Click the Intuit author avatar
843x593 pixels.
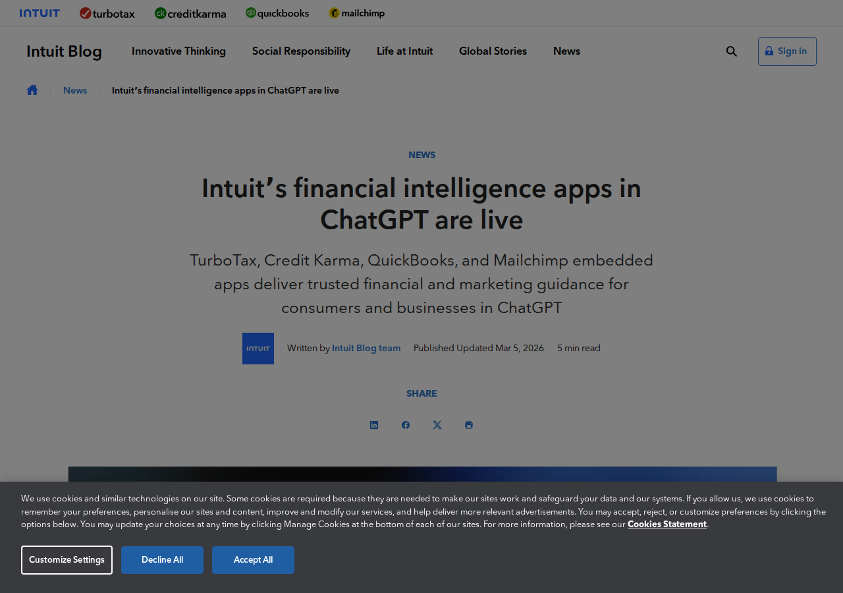click(x=258, y=349)
